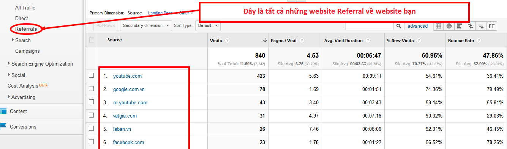
Task: Switch to the data table view icon
Action: [x=439, y=26]
